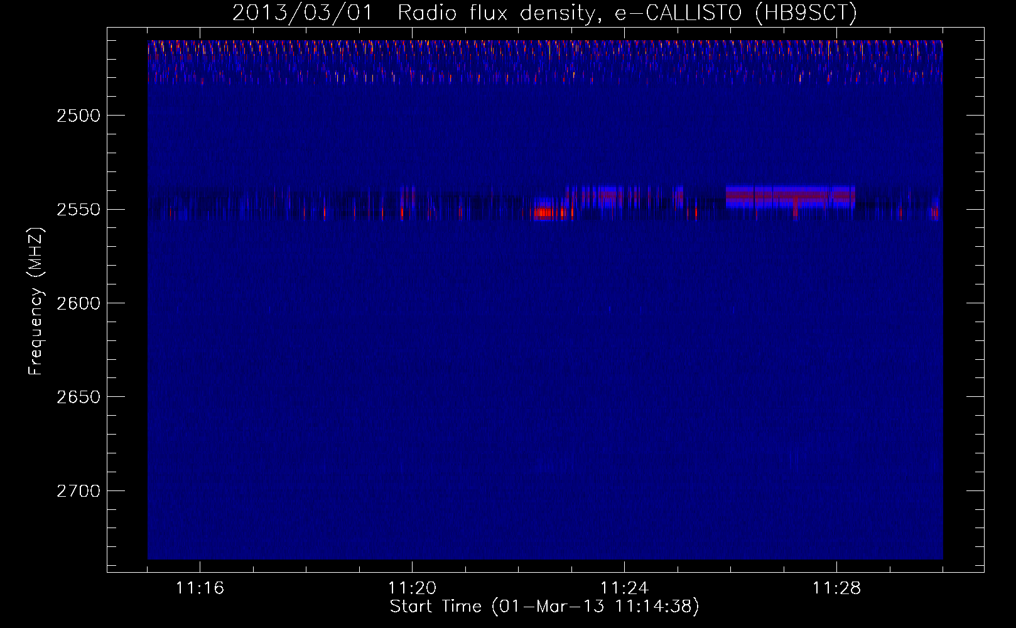Select the 2550 frequency axis label
This screenshot has width=1016, height=628.
(78, 210)
